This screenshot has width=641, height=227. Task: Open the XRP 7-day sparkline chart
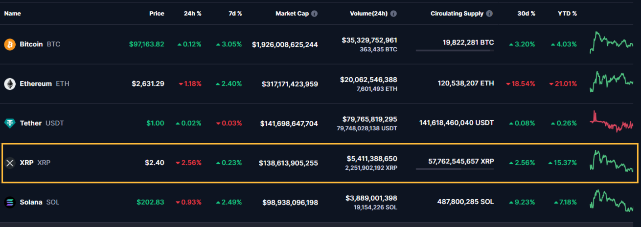point(612,161)
